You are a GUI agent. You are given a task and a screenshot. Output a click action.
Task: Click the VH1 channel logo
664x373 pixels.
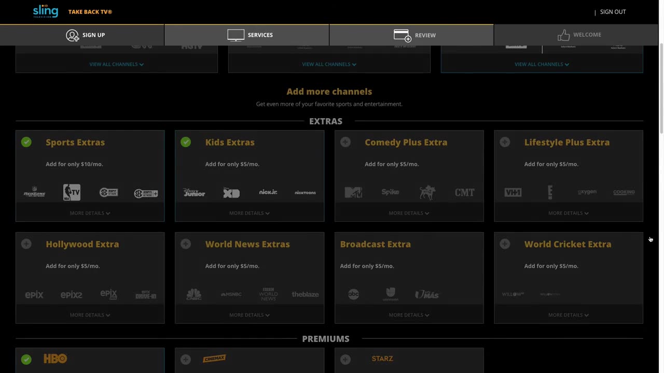click(513, 193)
